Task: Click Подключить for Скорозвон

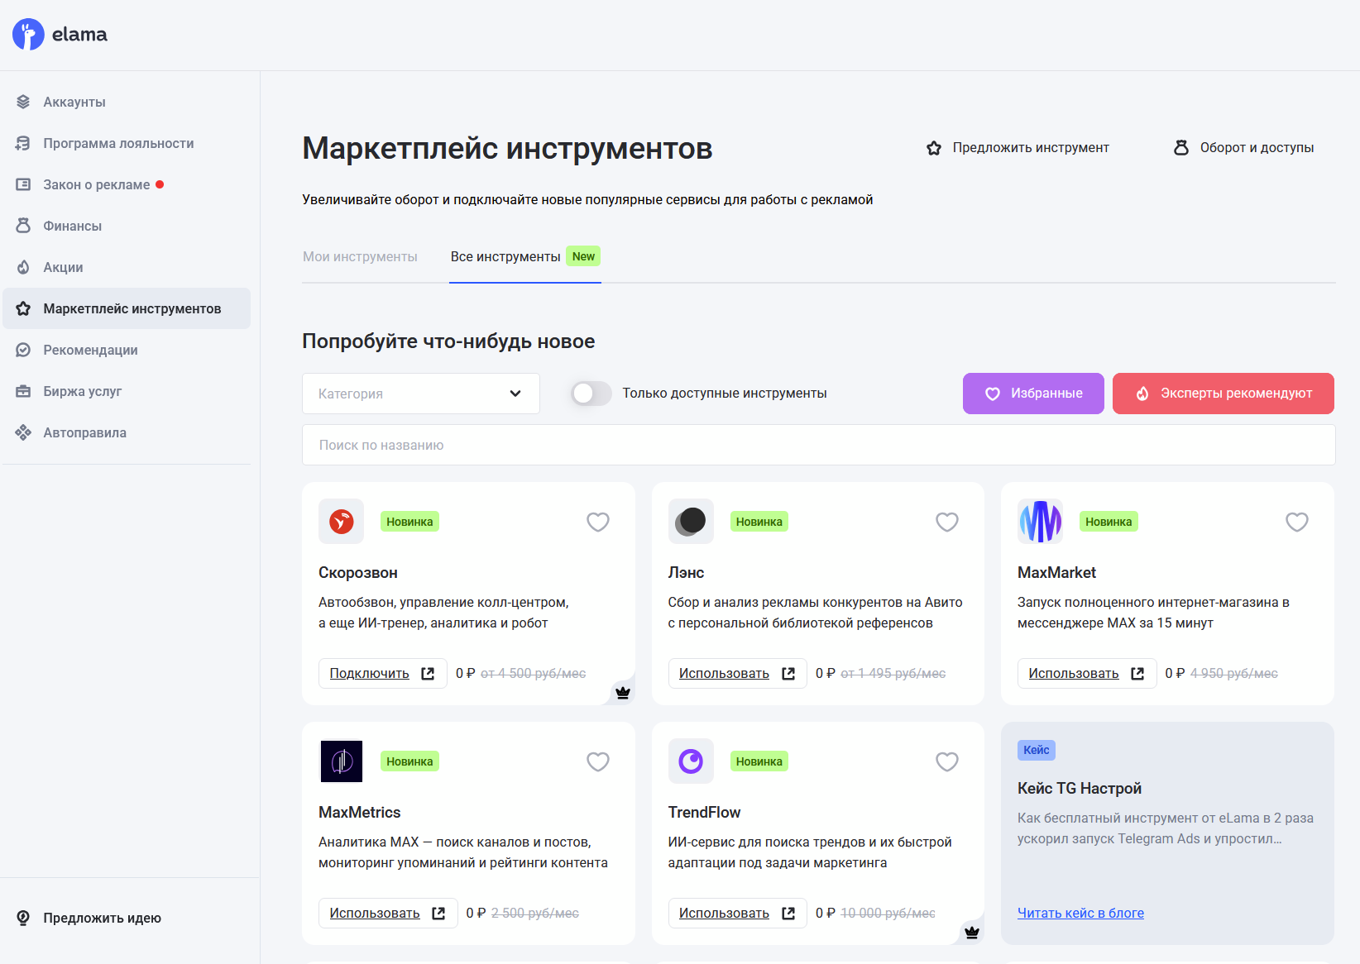Action: 382,674
